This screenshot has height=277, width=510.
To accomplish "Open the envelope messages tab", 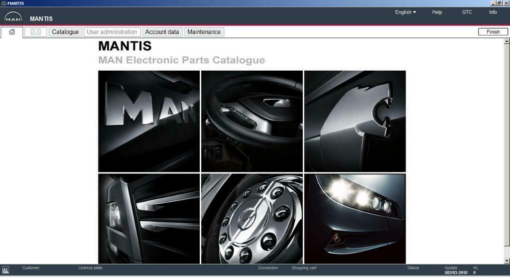I will pos(36,32).
